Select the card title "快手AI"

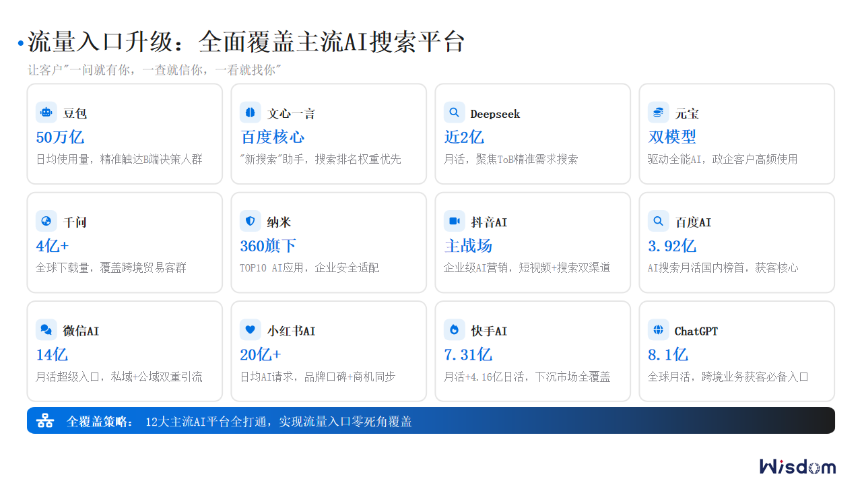click(489, 331)
